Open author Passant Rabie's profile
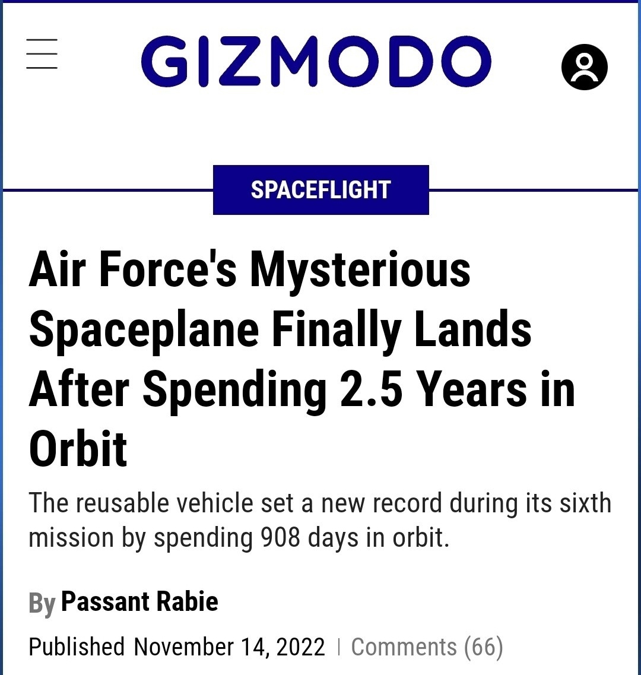641x675 pixels. click(x=139, y=601)
